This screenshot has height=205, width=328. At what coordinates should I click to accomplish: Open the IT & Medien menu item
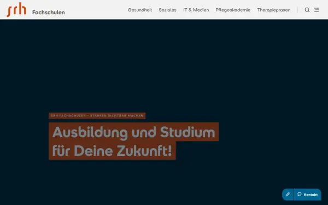point(196,10)
